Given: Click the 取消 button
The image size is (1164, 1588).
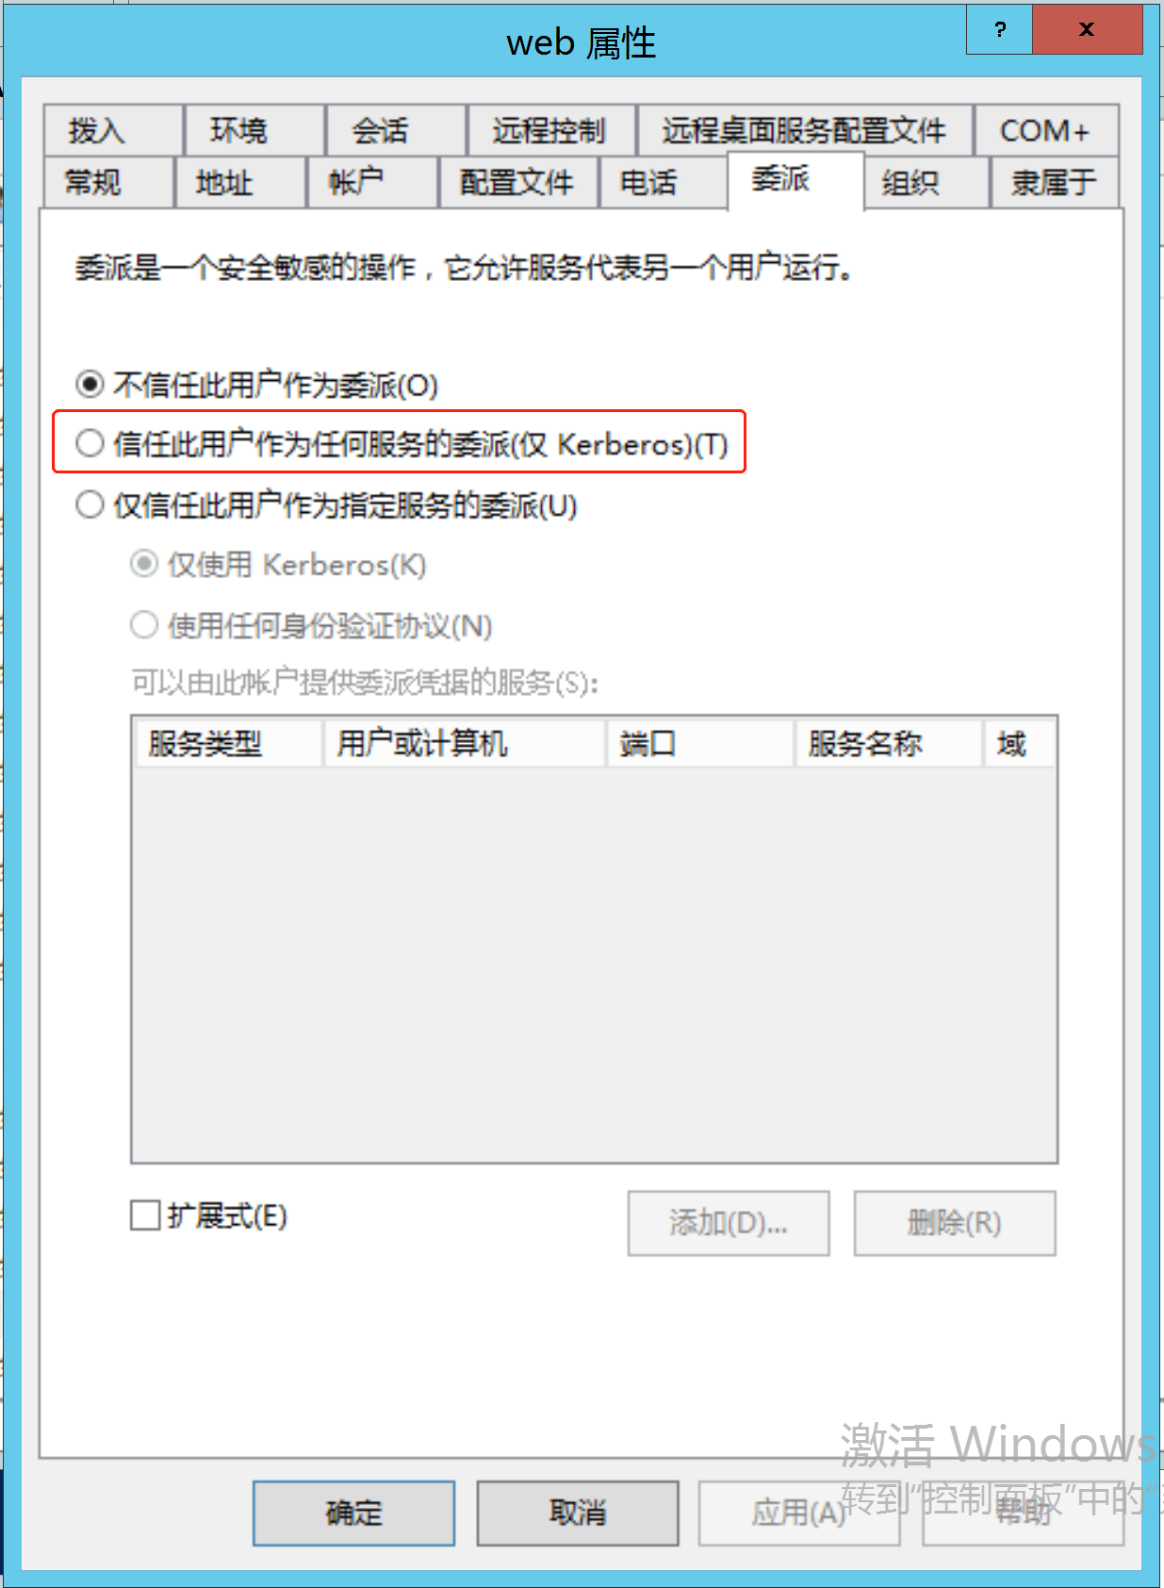Looking at the screenshot, I should (577, 1513).
